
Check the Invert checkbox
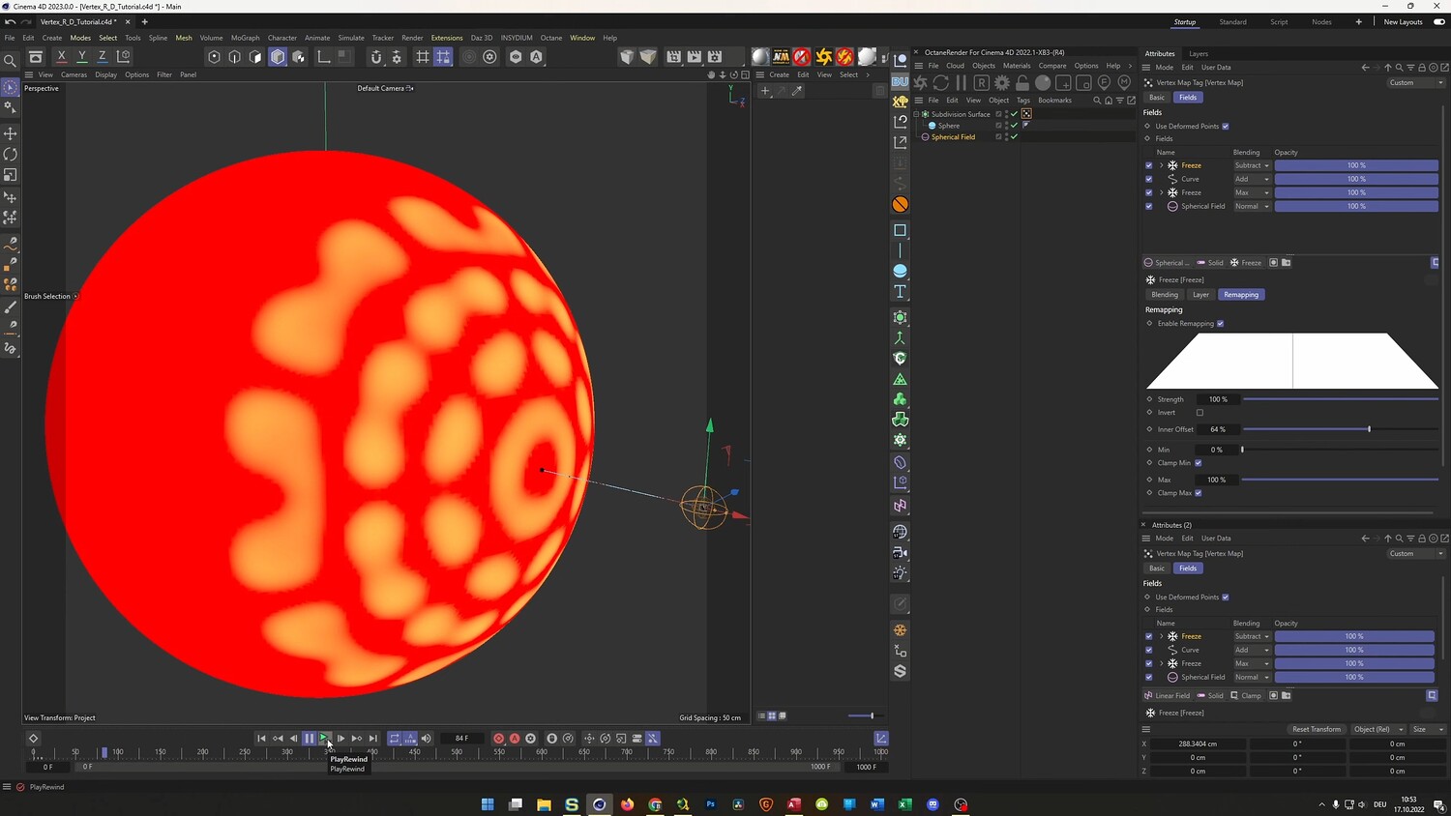click(x=1199, y=413)
